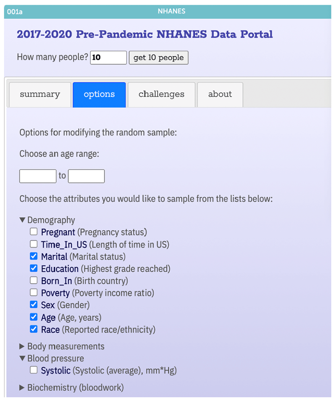Enable the Poverty income ratio checkbox
Screen dimensions: 336x400
(x=34, y=293)
